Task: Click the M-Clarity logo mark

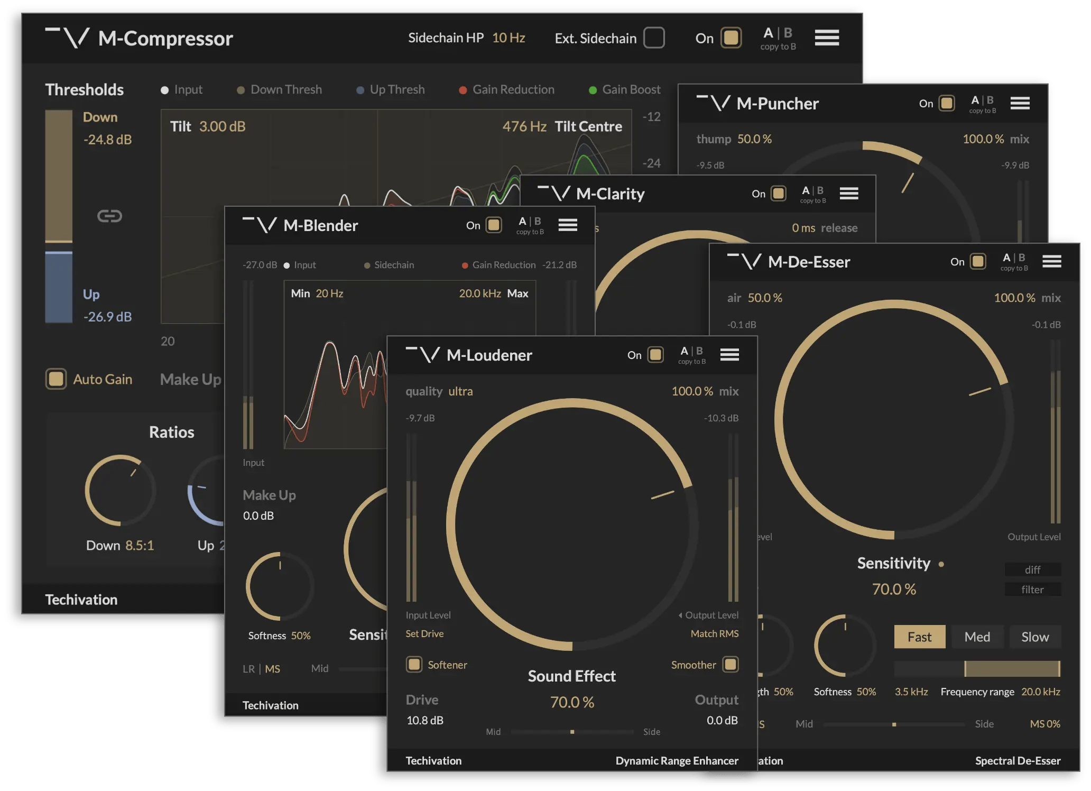Action: click(x=553, y=193)
